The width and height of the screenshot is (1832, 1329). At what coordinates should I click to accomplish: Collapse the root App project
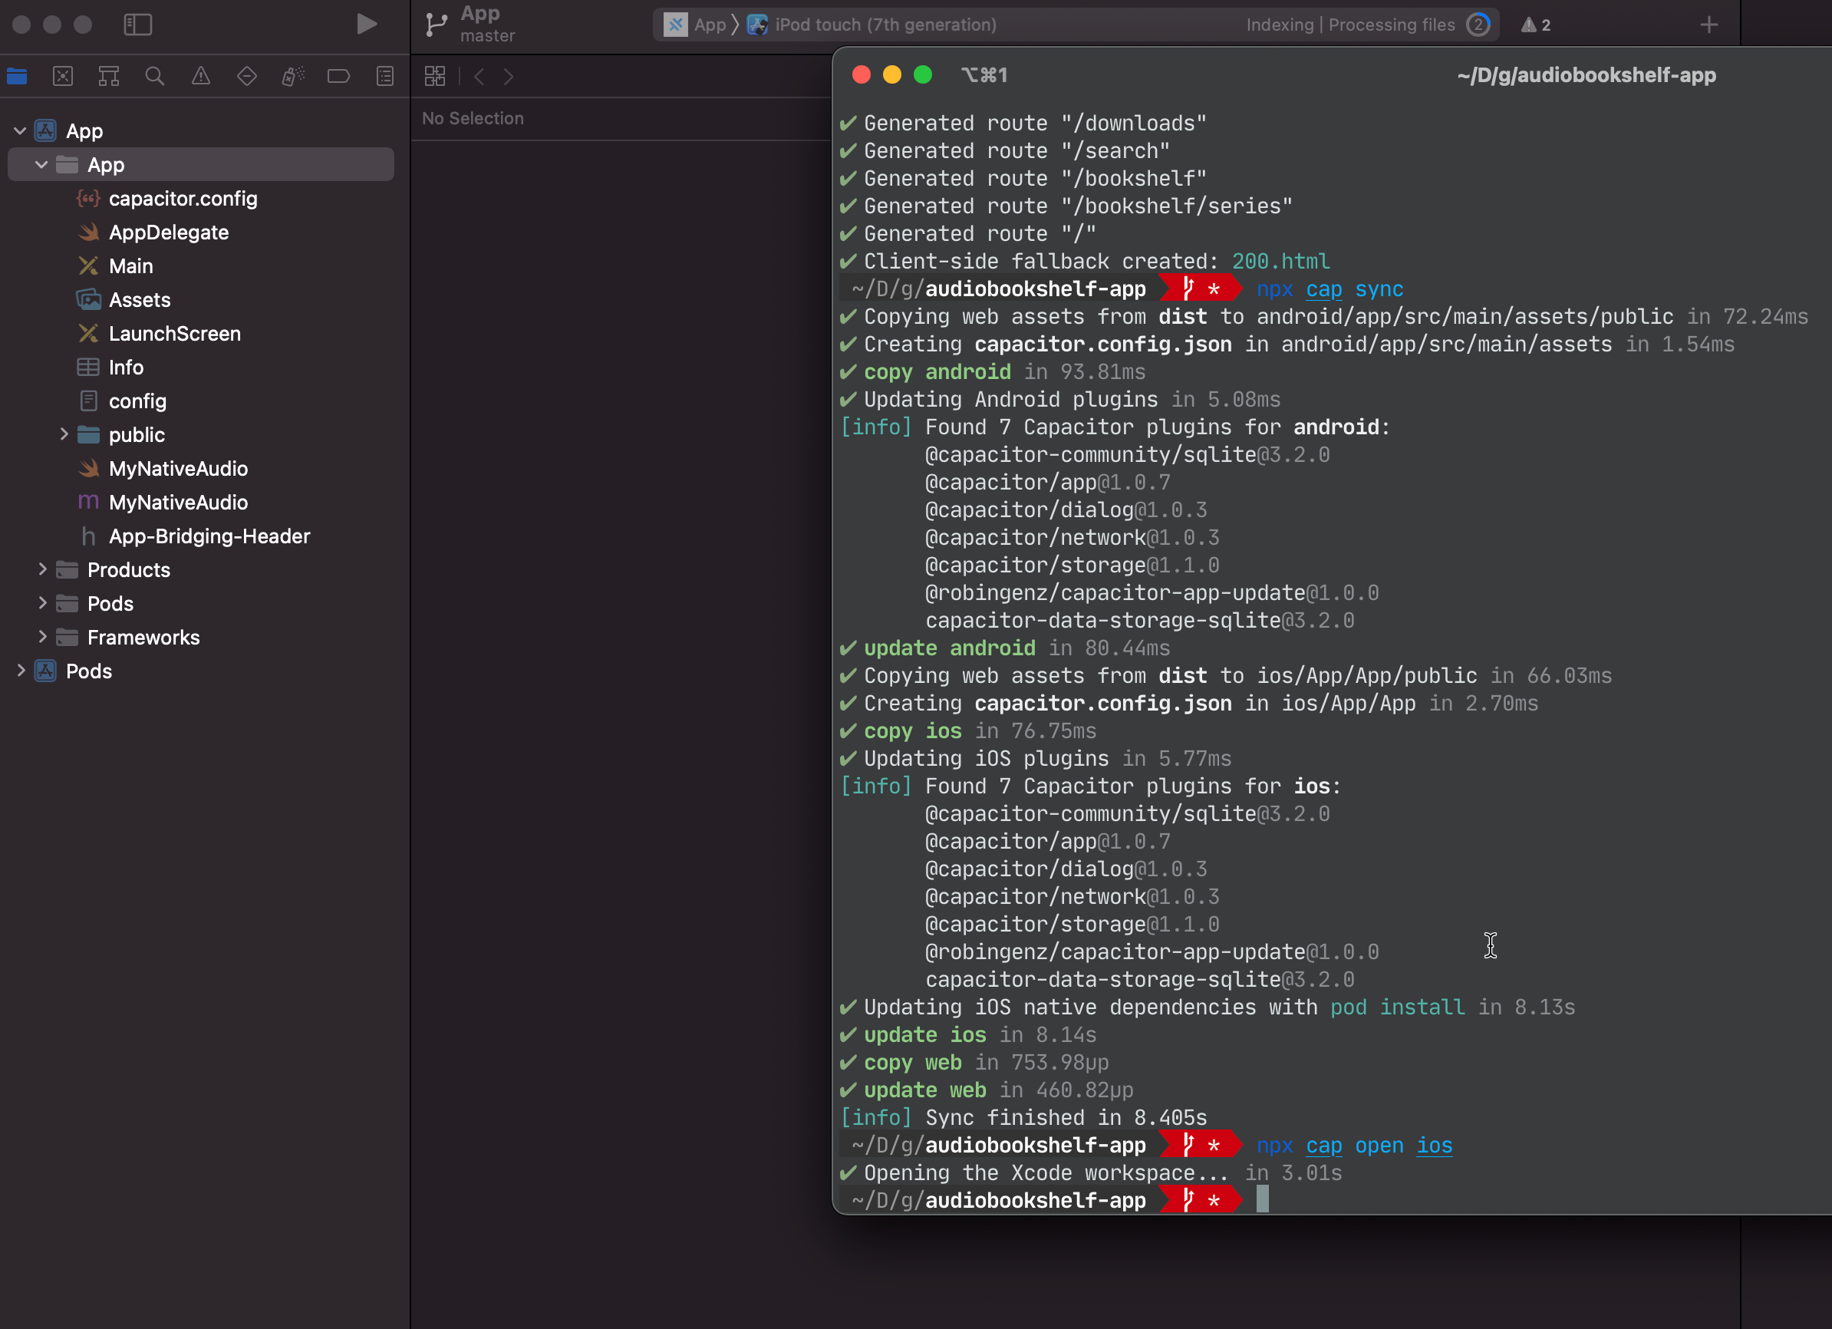click(x=20, y=131)
